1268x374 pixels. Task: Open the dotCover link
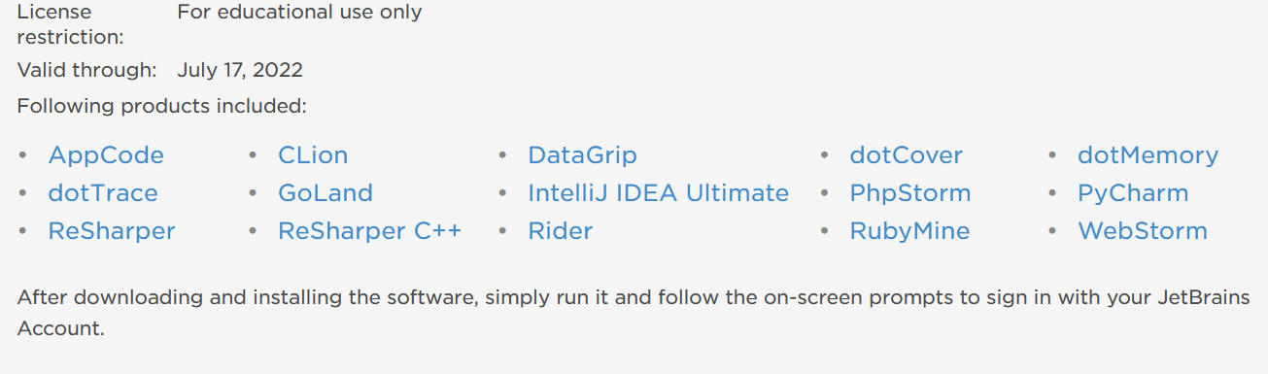(x=907, y=155)
